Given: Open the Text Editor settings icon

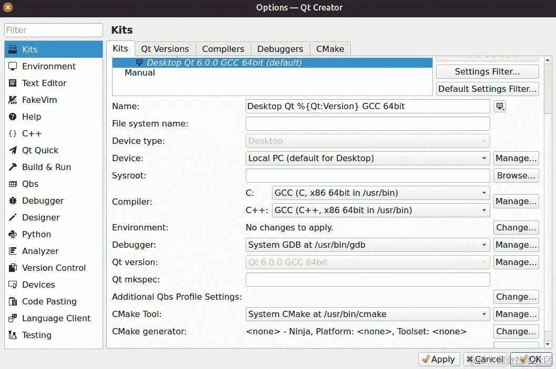Looking at the screenshot, I should pos(13,83).
